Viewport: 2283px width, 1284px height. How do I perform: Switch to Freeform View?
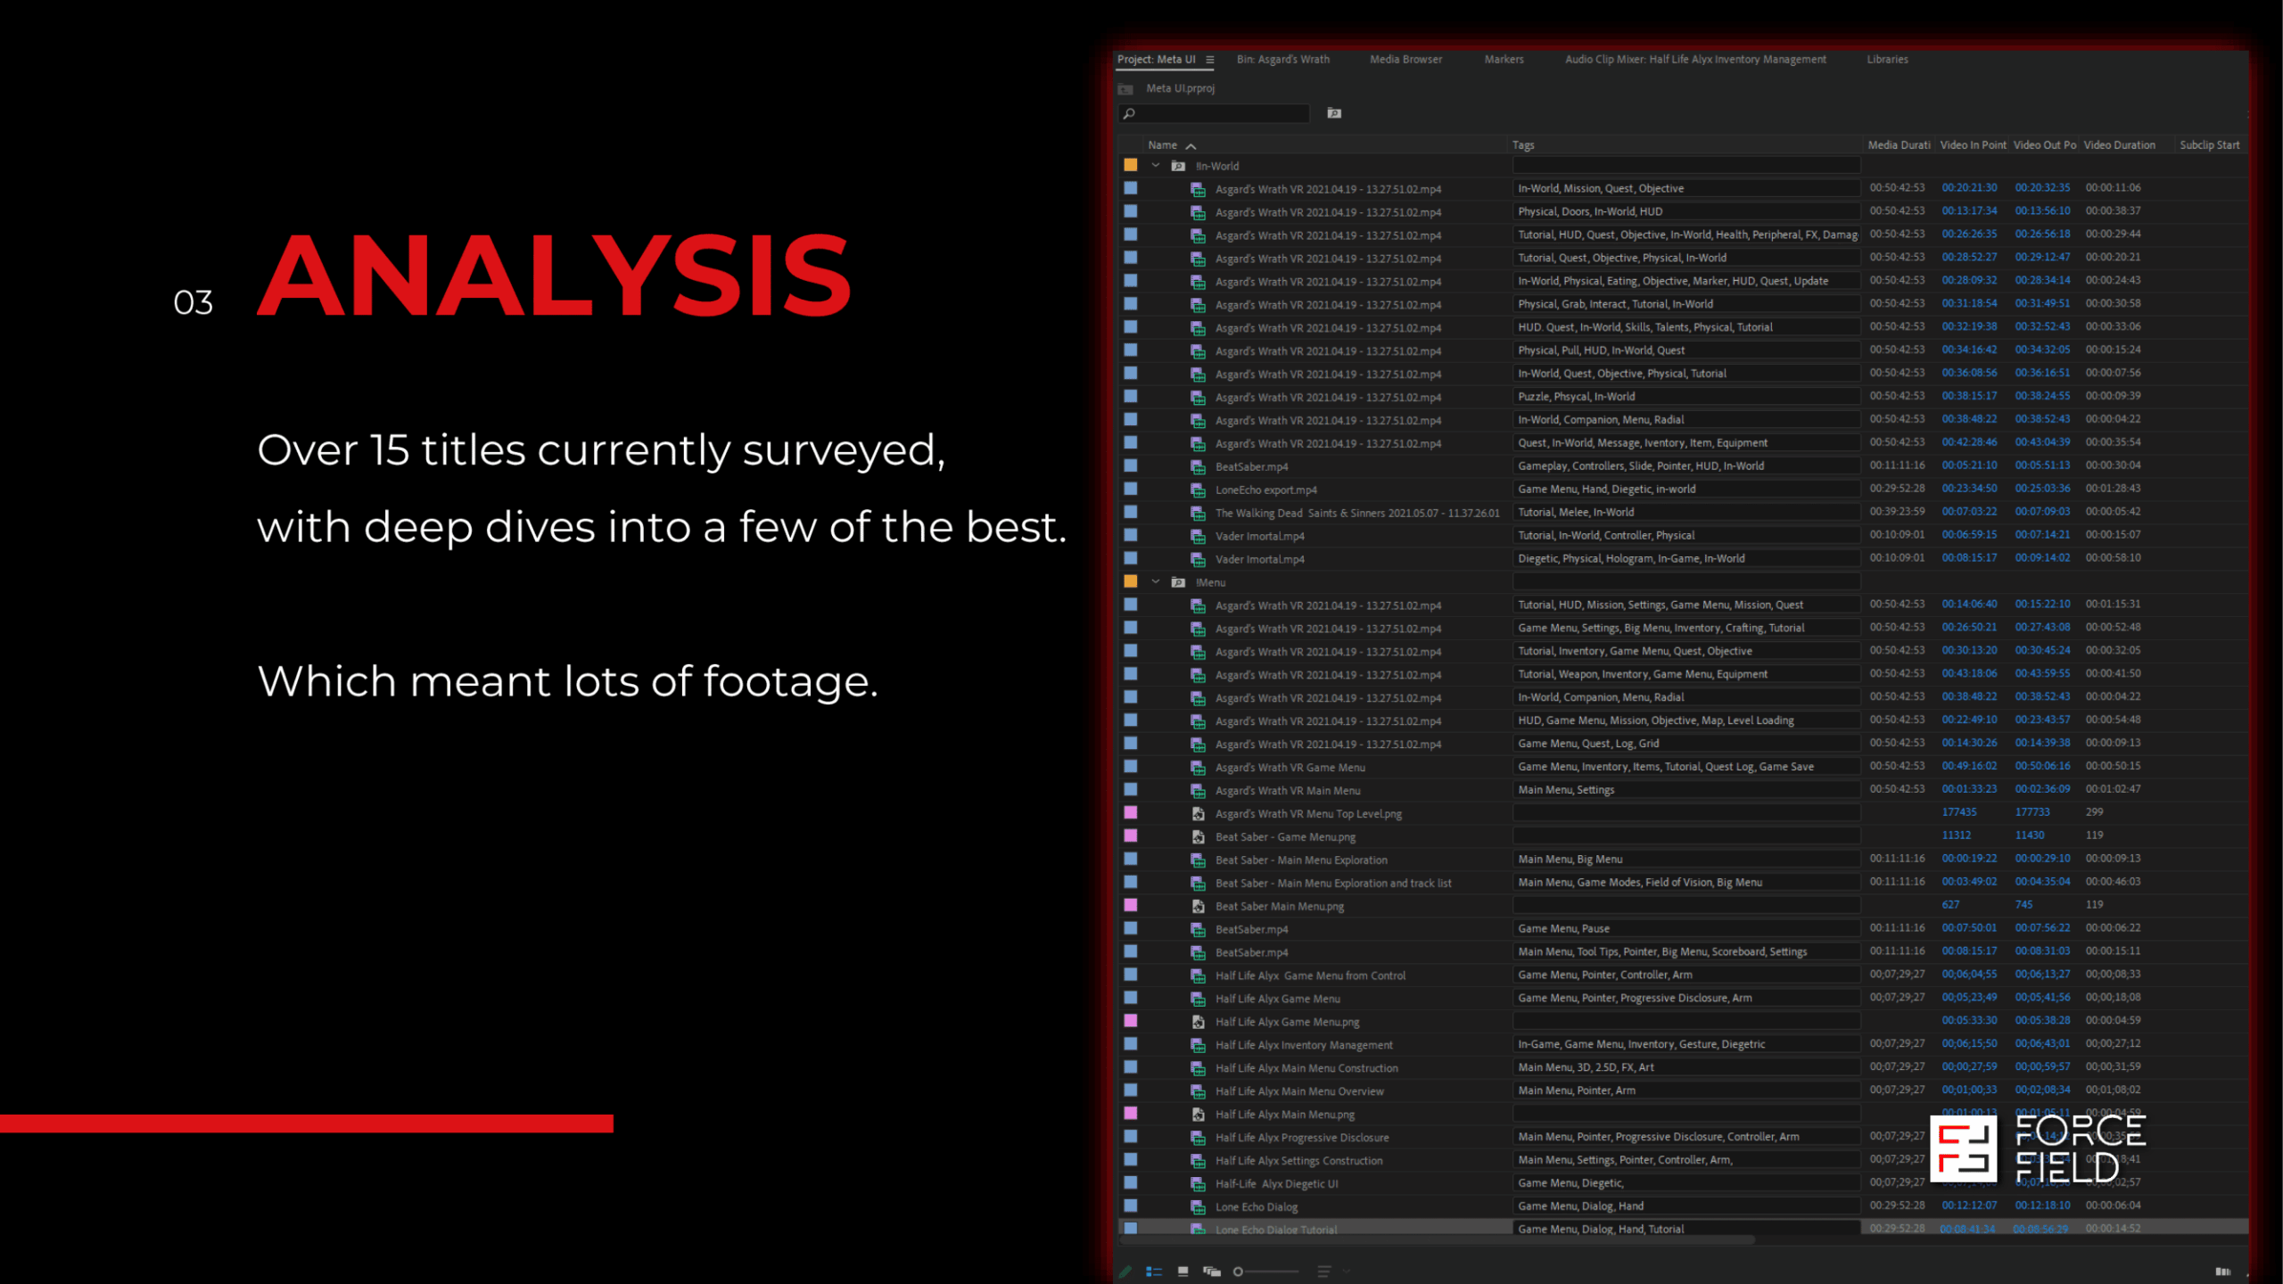(1211, 1272)
